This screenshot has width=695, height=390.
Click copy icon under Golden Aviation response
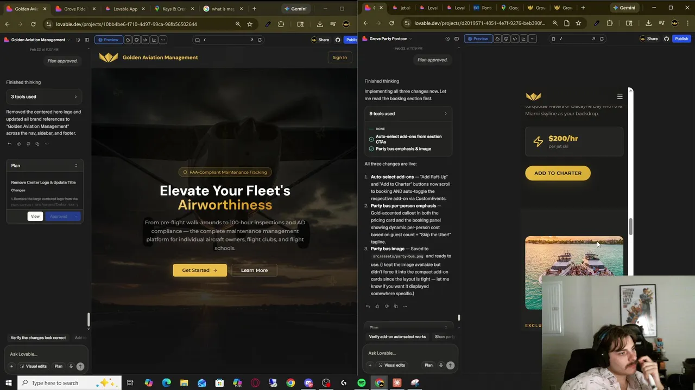click(x=37, y=144)
